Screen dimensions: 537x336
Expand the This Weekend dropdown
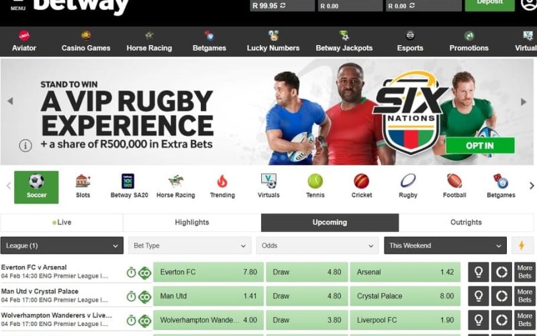445,245
